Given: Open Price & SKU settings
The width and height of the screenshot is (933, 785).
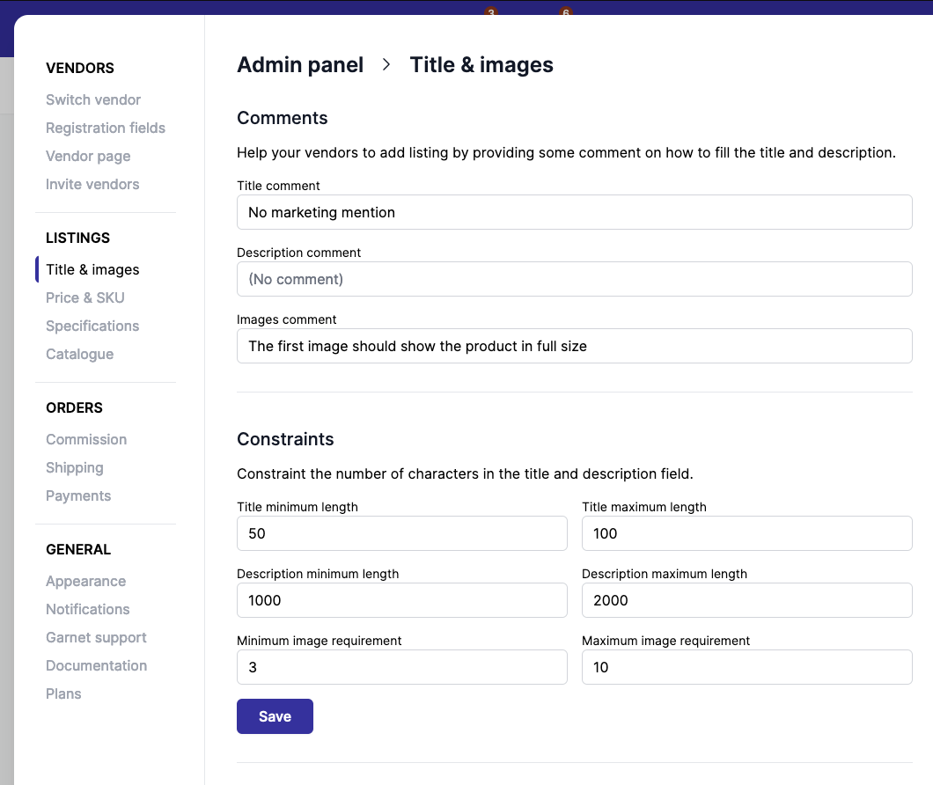Looking at the screenshot, I should click(x=85, y=297).
